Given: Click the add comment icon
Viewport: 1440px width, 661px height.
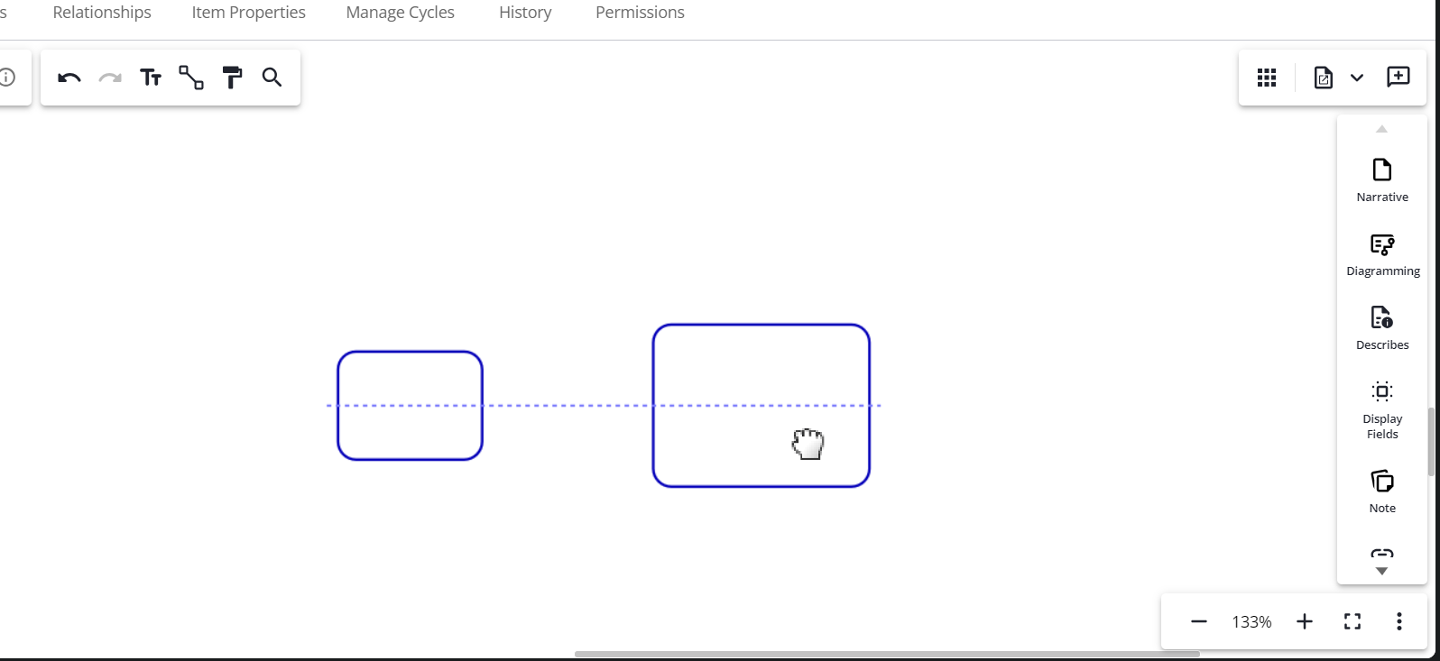Looking at the screenshot, I should coord(1398,78).
